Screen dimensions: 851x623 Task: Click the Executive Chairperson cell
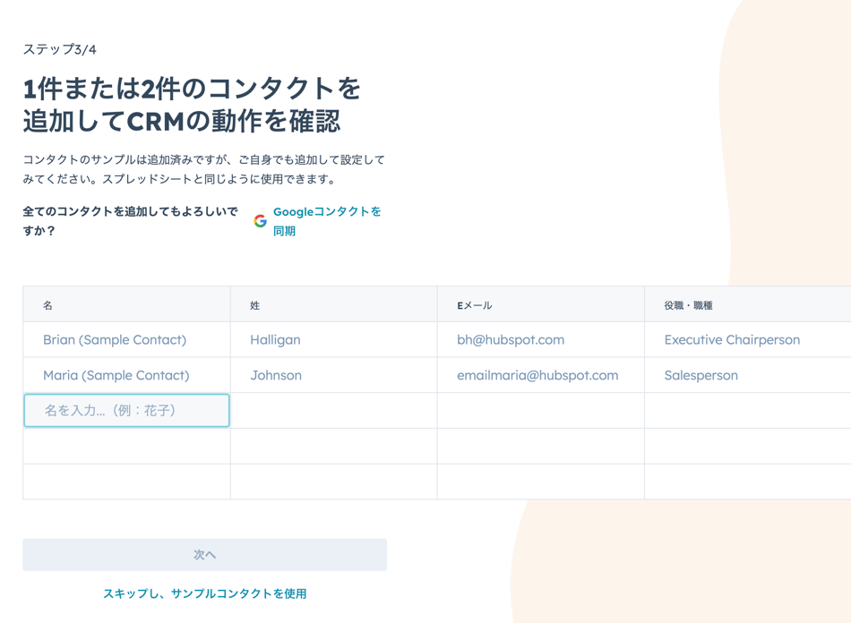[x=747, y=339]
